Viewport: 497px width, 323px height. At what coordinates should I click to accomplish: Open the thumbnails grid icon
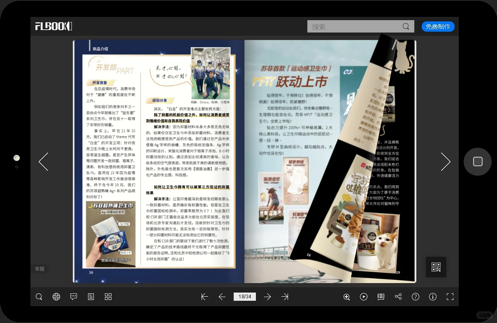108,297
